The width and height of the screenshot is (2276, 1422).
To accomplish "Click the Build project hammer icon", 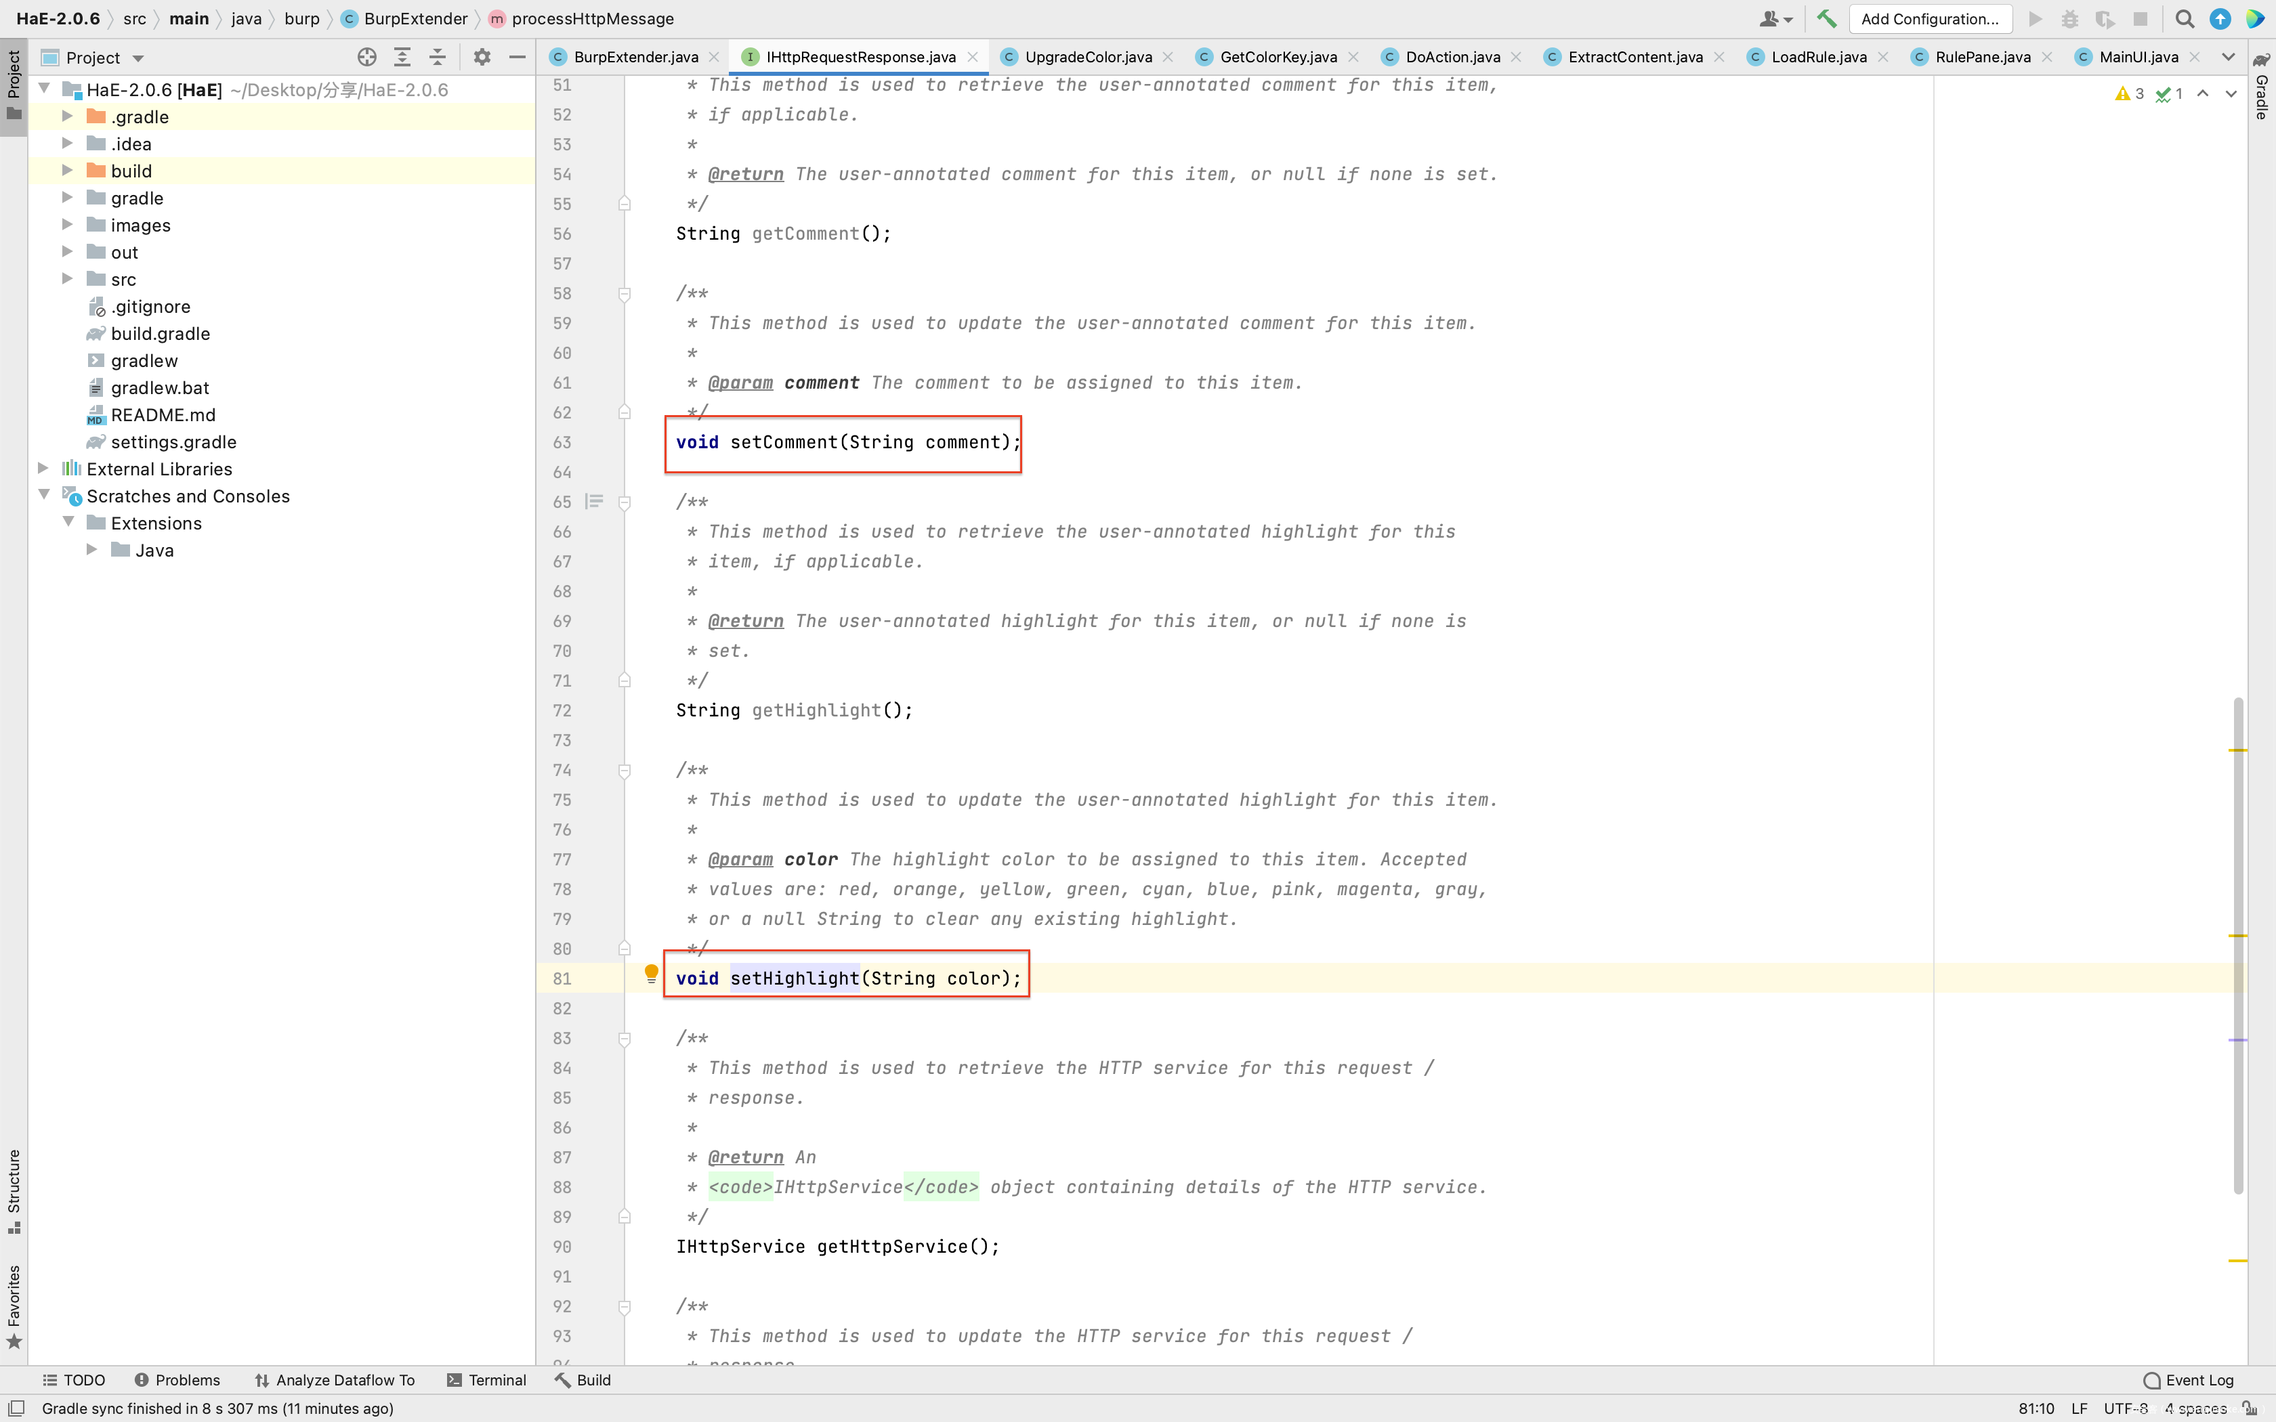I will click(1826, 19).
